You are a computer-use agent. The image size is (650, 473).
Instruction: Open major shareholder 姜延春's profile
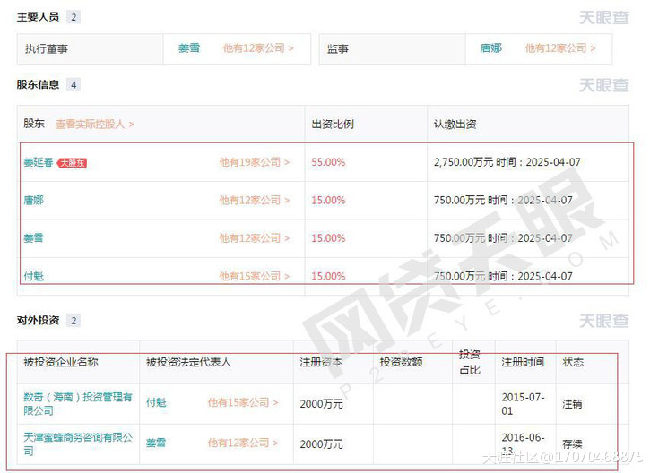click(x=38, y=163)
